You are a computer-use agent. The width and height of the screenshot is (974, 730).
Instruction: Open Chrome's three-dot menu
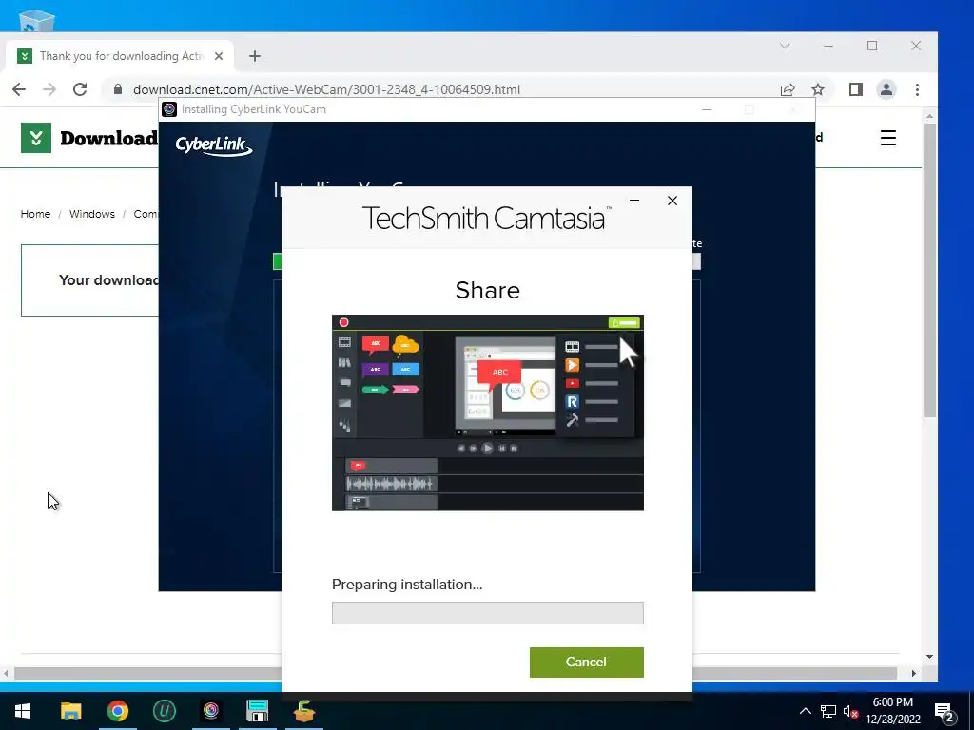tap(918, 89)
